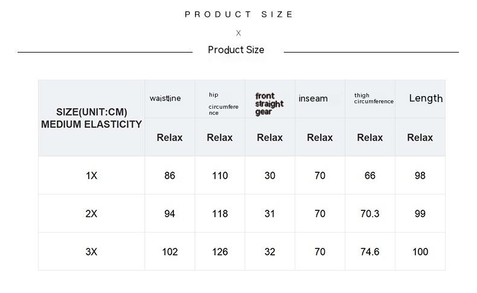Select the 'inseam' column header
Image resolution: width=477 pixels, height=293 pixels.
pyautogui.click(x=313, y=98)
